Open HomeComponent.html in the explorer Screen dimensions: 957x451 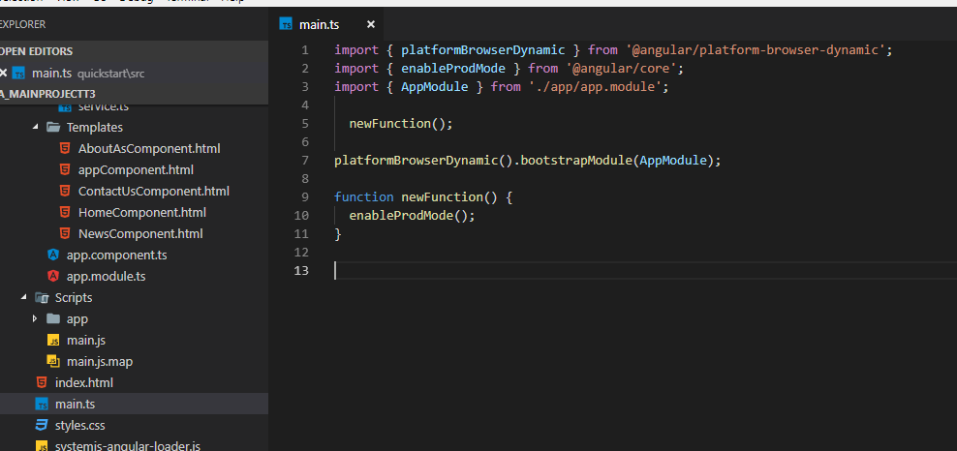[x=141, y=213]
